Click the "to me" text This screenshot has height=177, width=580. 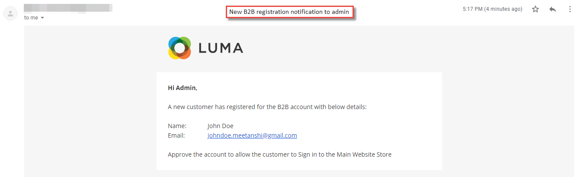[31, 18]
